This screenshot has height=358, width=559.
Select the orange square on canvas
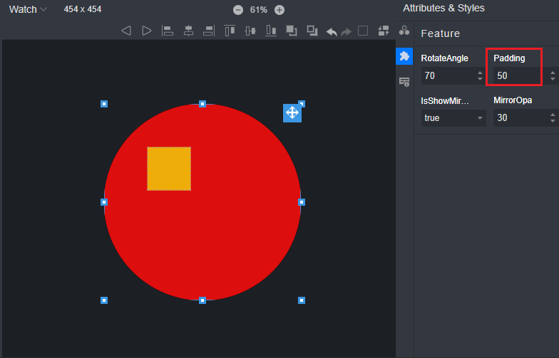pos(169,169)
